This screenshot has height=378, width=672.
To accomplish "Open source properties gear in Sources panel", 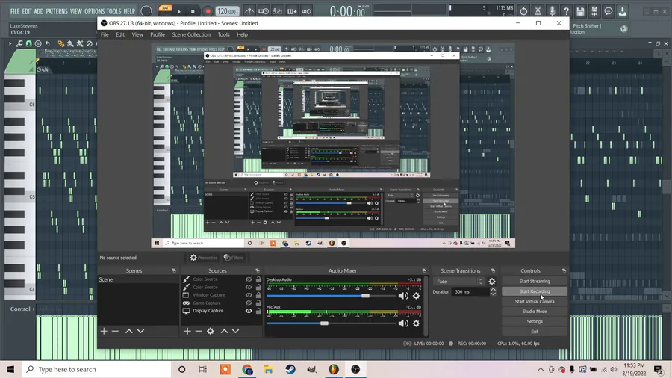I will [x=211, y=331].
